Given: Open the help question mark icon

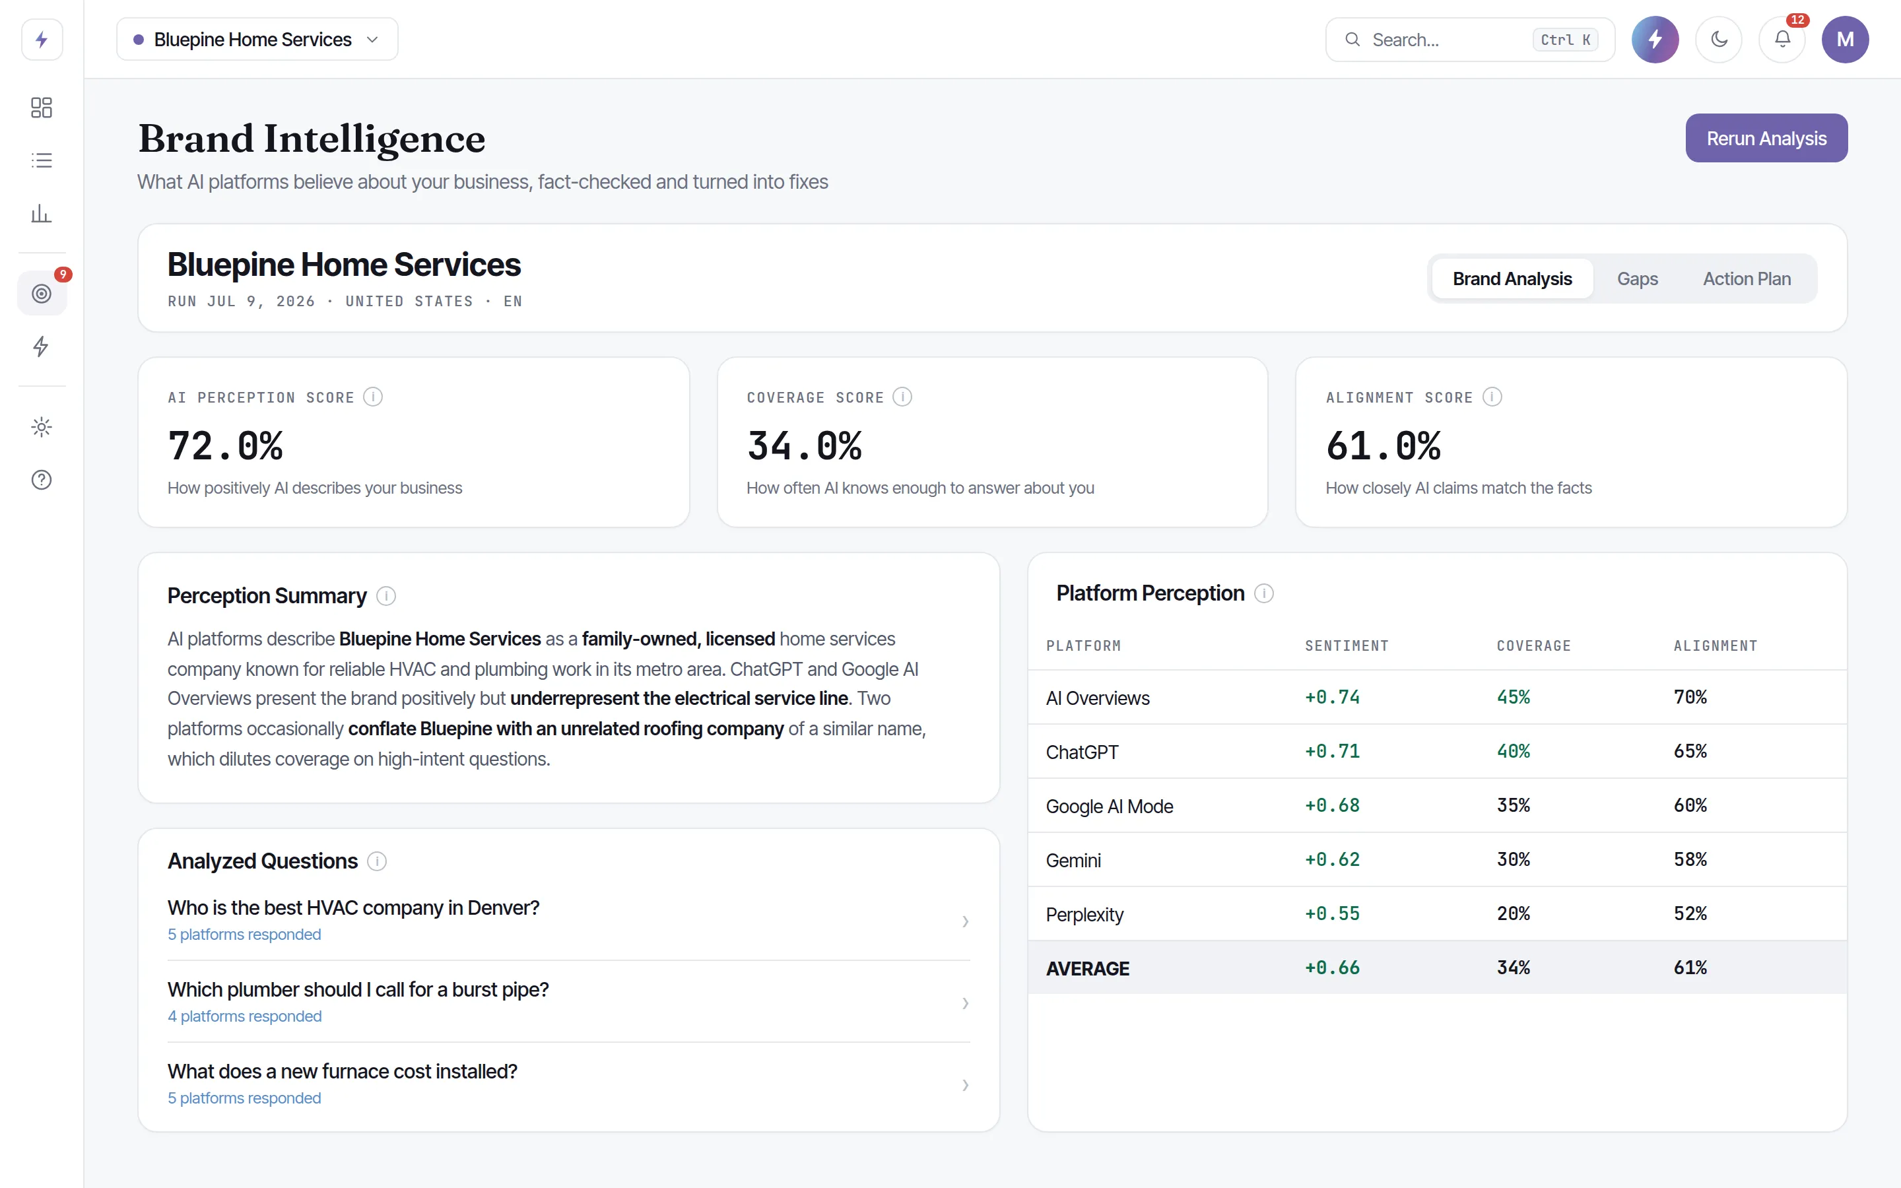Looking at the screenshot, I should click(x=42, y=479).
